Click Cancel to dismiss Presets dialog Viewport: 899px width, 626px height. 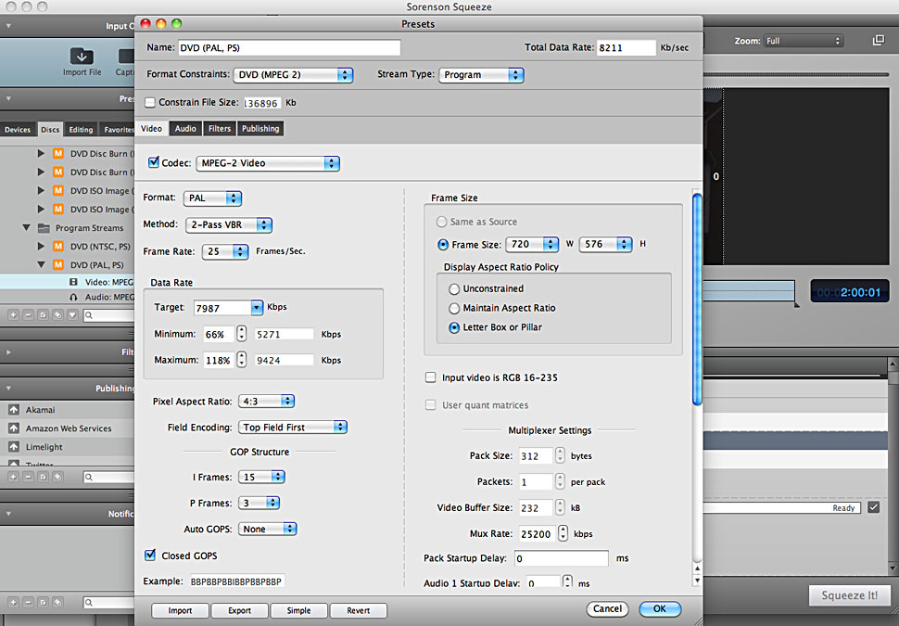[607, 608]
